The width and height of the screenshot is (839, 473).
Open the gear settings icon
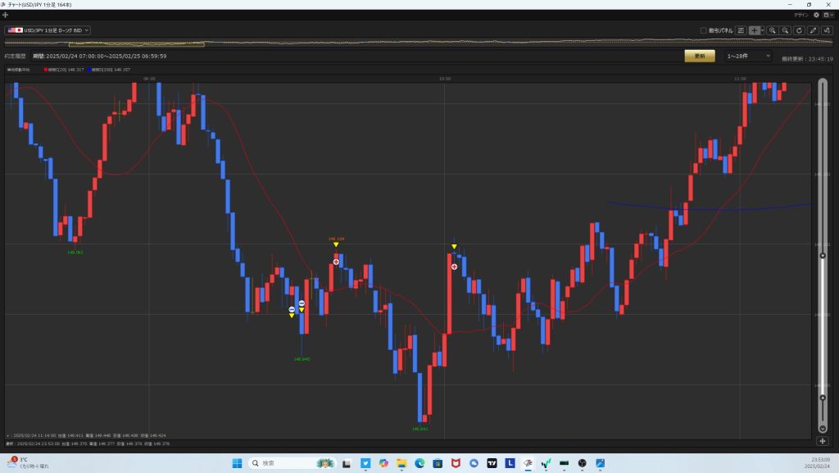click(816, 15)
